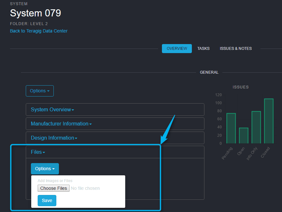Open the outlined Options dropdown under General
The image size is (282, 212).
coord(40,91)
